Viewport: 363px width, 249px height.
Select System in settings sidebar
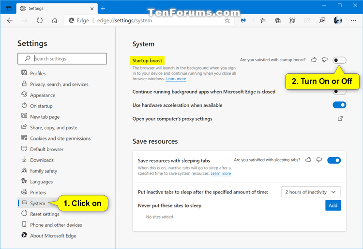37,203
